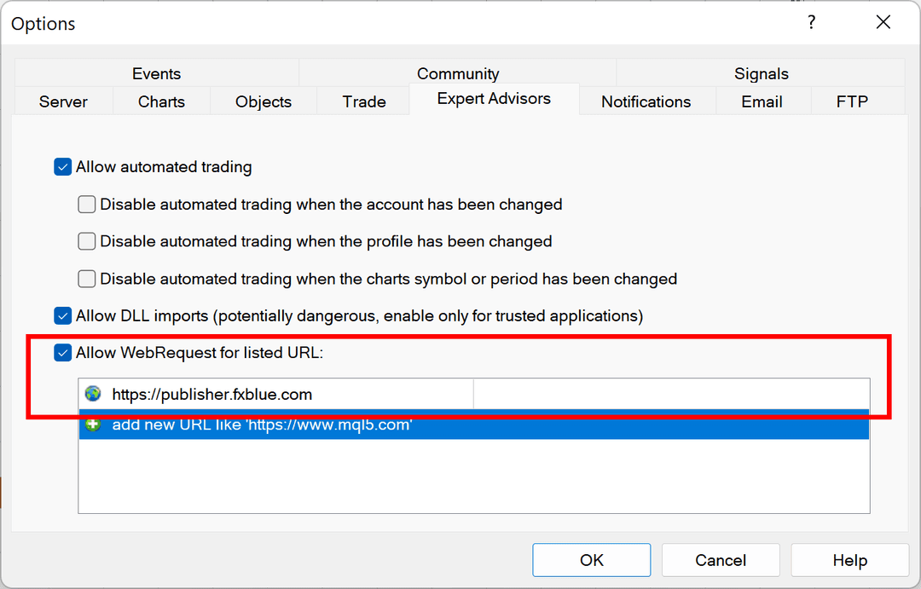Click the Help button
The width and height of the screenshot is (921, 589).
click(x=849, y=560)
